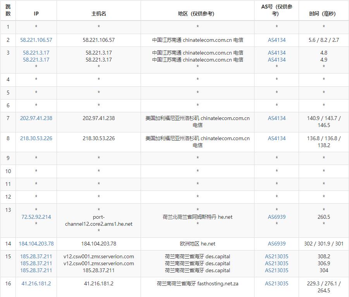Select time value 302 / 301.9 / 301
The image size is (349, 297).
[x=323, y=244]
